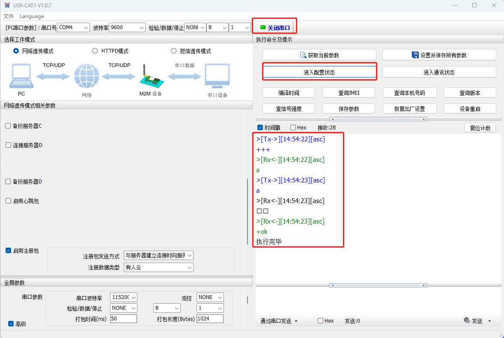This screenshot has width=504, height=338.
Task: Click the USR-CAT1 app icon in title bar
Action: (6, 5)
